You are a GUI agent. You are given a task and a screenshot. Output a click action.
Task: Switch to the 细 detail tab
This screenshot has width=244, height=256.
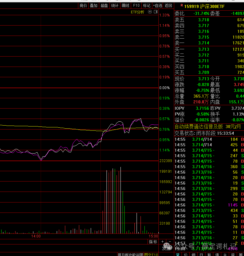tap(194, 254)
